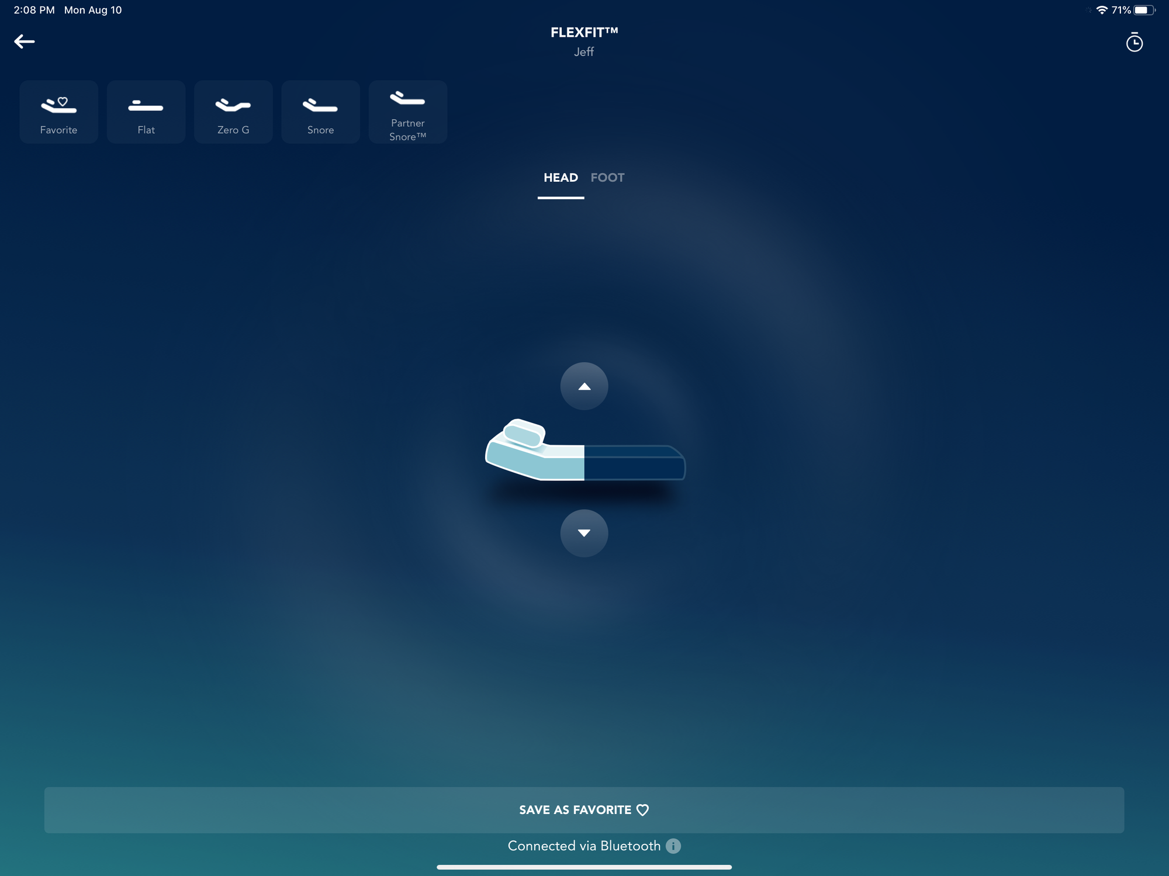Open the timer icon at top right
Viewport: 1169px width, 876px height.
tap(1134, 43)
